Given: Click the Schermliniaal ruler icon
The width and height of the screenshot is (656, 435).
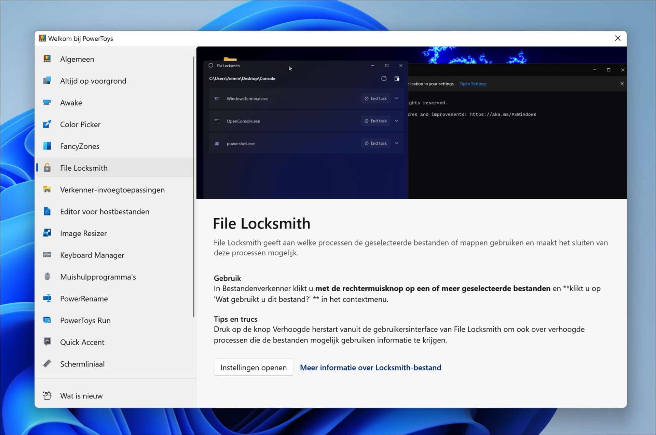Looking at the screenshot, I should [47, 364].
